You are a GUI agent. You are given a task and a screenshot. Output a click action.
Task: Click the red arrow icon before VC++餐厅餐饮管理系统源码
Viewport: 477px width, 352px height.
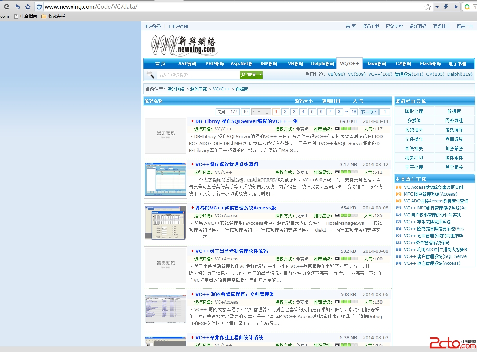[192, 164]
